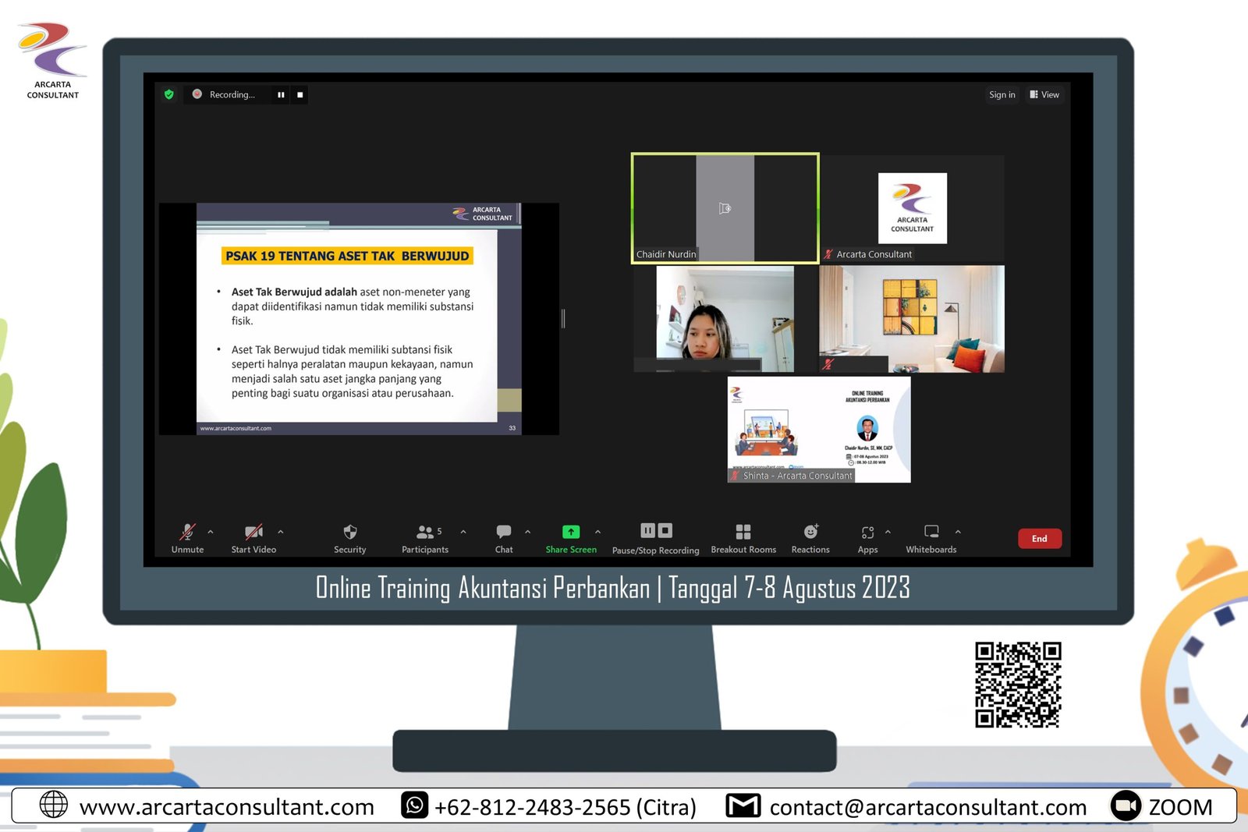
Task: Open the Reactions menu
Action: (810, 533)
